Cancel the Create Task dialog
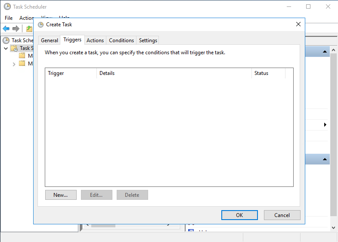 pos(282,215)
